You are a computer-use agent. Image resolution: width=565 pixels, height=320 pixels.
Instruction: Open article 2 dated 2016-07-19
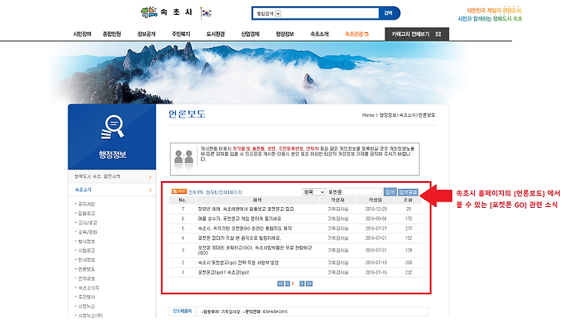tap(239, 263)
